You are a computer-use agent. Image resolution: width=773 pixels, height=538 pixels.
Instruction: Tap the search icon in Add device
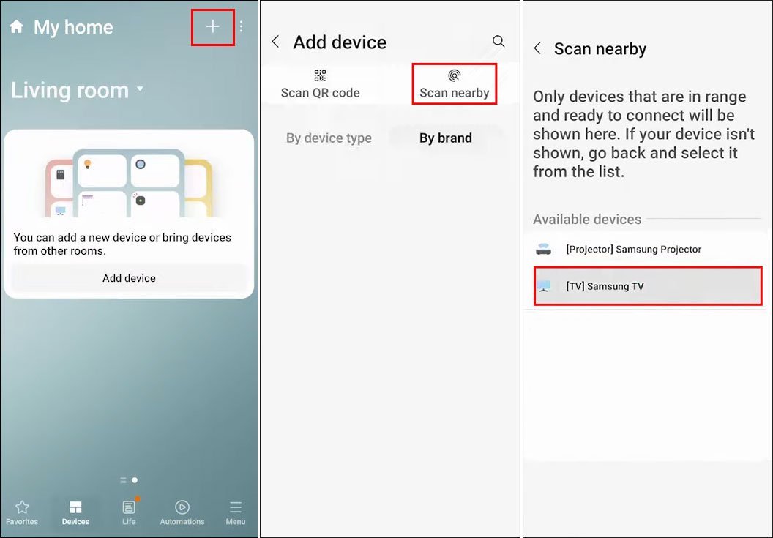pyautogui.click(x=498, y=42)
